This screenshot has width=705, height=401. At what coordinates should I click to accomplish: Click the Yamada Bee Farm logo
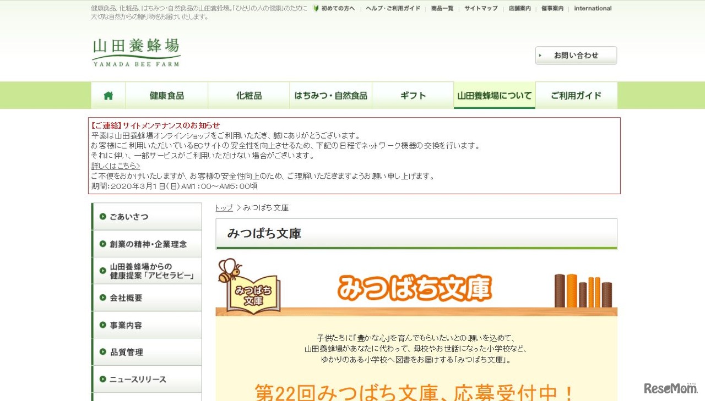pyautogui.click(x=137, y=53)
